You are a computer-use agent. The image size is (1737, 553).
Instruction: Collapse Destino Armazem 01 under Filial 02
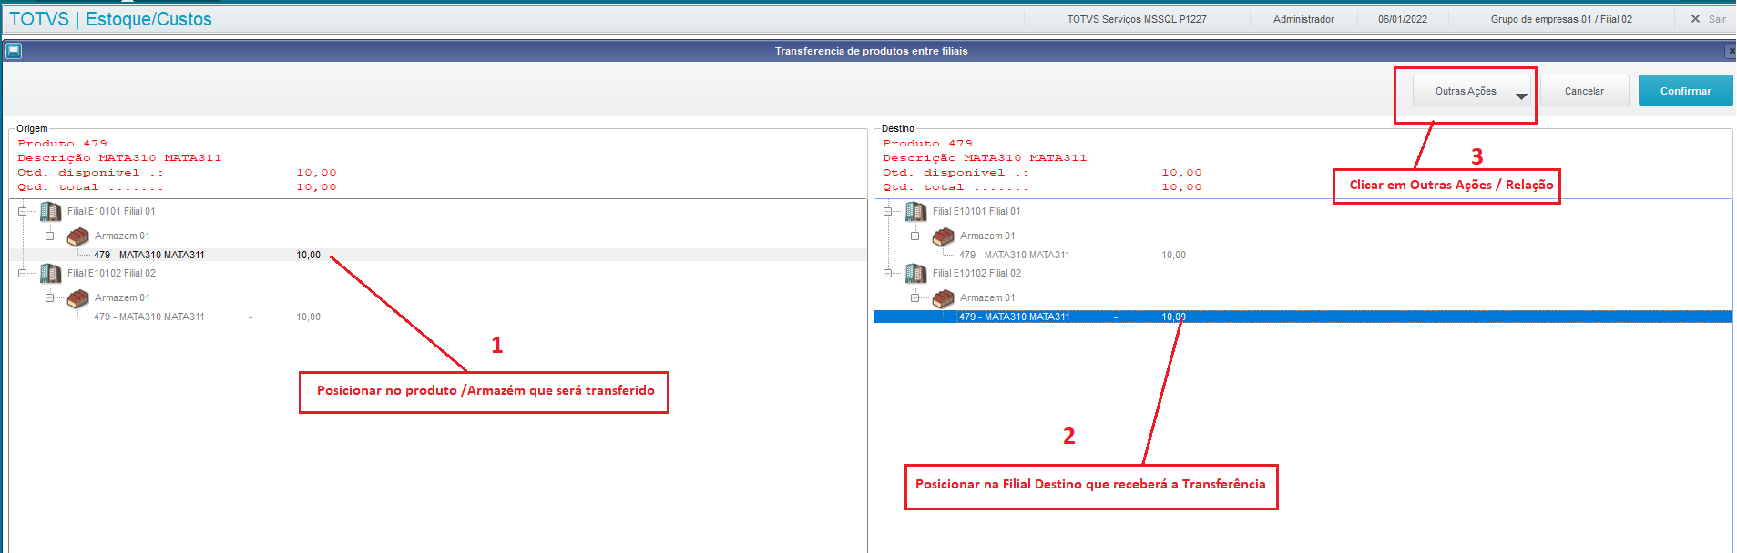(915, 297)
